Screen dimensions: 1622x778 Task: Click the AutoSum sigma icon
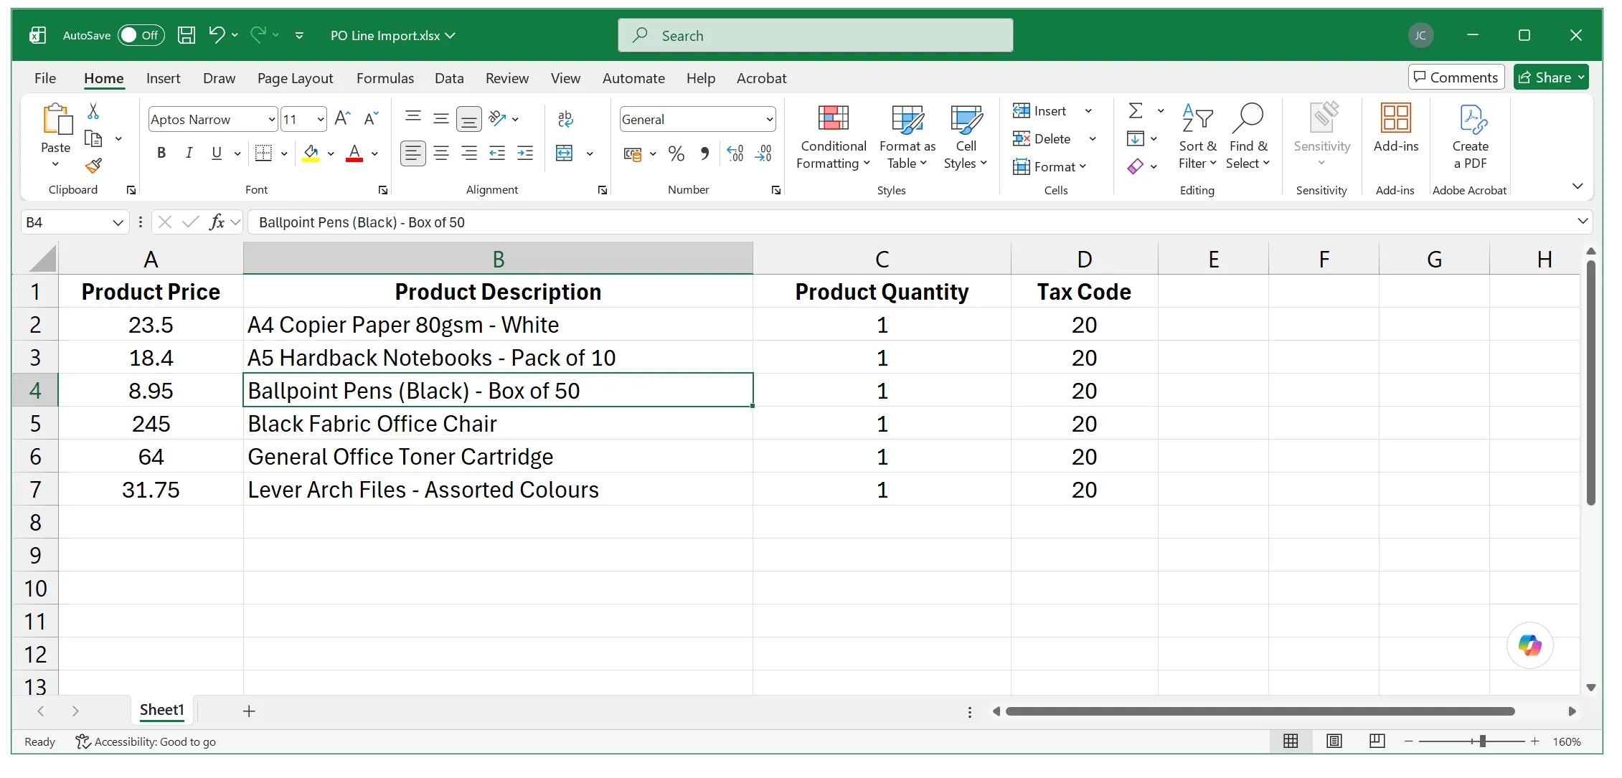click(1136, 110)
